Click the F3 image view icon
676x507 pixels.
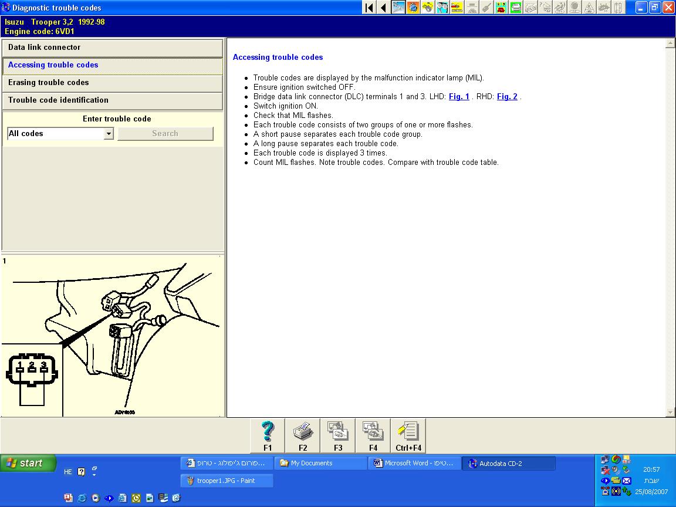point(338,435)
